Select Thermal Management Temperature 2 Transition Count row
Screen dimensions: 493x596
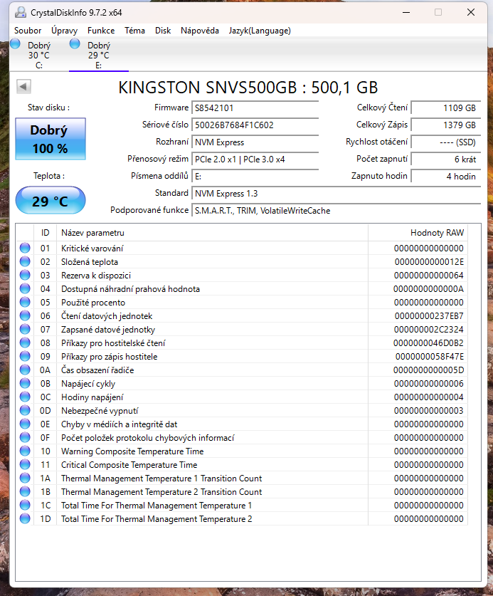(x=242, y=492)
